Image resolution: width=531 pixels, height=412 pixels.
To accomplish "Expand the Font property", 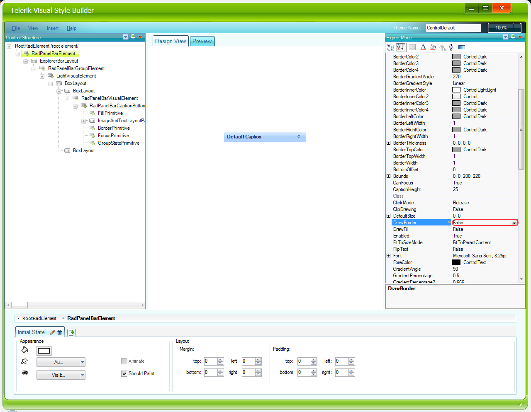I will tap(389, 256).
